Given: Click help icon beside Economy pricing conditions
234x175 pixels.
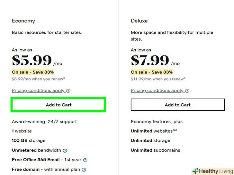Looking at the screenshot, I should click(68, 91).
